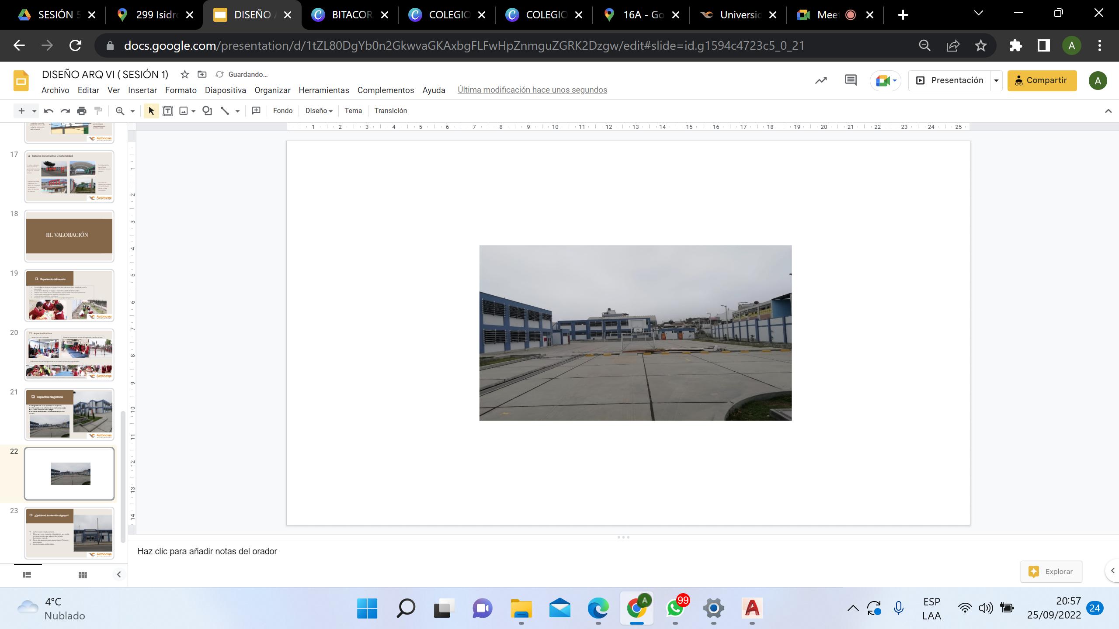Open the Última modificación link

click(532, 90)
